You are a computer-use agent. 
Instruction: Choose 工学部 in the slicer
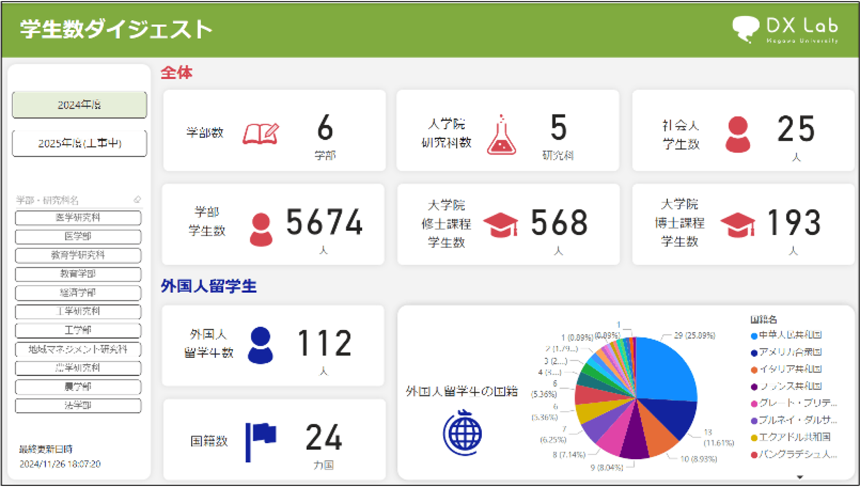pos(78,330)
